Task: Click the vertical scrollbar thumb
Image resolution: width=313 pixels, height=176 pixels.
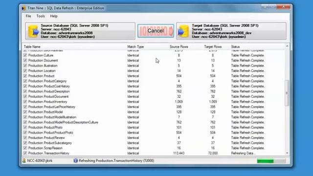Action: tap(287, 93)
